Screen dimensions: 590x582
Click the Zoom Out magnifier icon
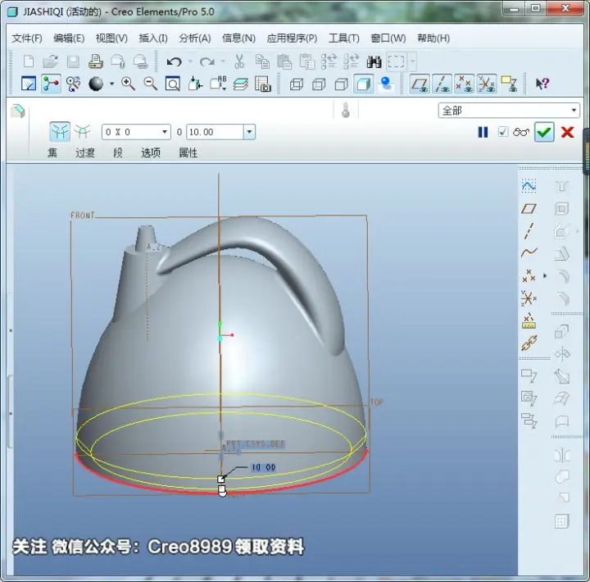[x=151, y=84]
